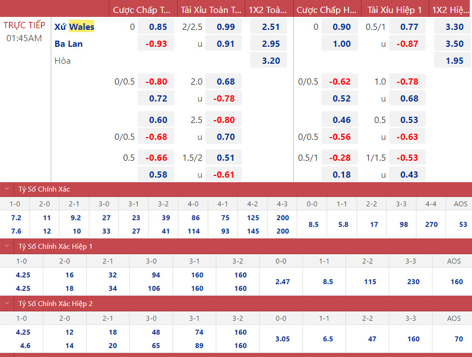Click 3.05 odds for 0-0 second-half score
The image size is (472, 357).
[x=281, y=338]
